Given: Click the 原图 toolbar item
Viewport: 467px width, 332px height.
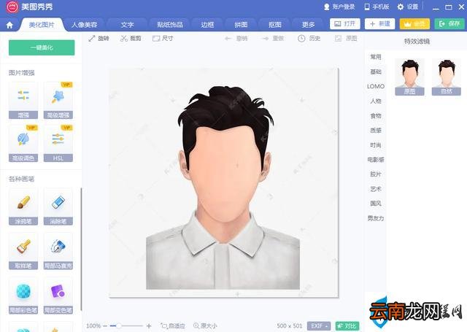Looking at the screenshot, I should tap(346, 39).
